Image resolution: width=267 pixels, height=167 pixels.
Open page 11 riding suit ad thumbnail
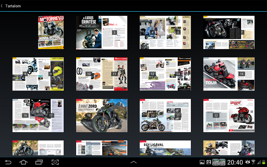[114, 74]
